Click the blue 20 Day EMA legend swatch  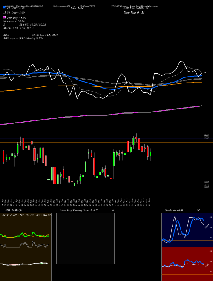[x=4, y=7]
